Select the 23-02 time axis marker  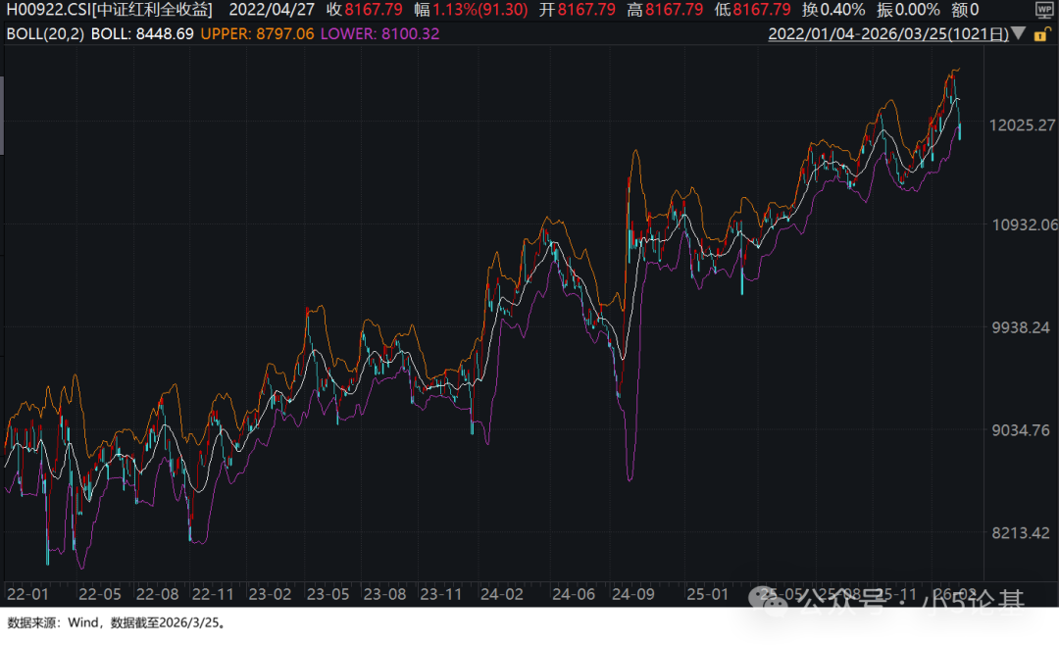(x=269, y=594)
